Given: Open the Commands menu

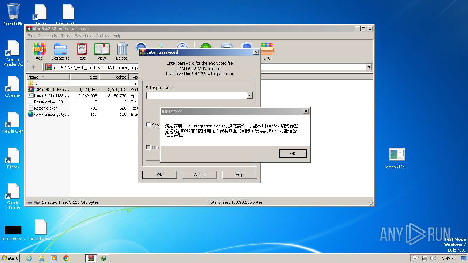Looking at the screenshot, I should [47, 36].
